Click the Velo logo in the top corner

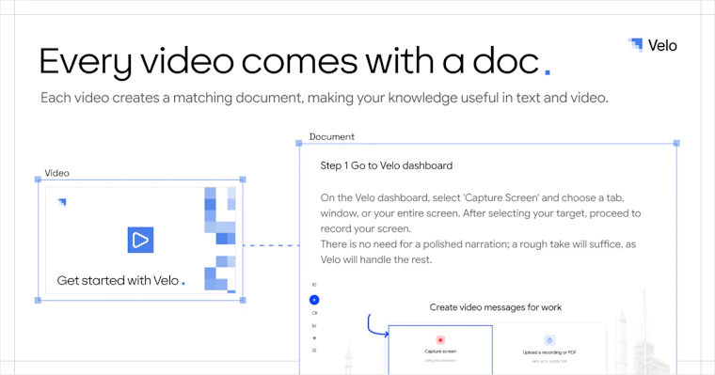point(653,45)
